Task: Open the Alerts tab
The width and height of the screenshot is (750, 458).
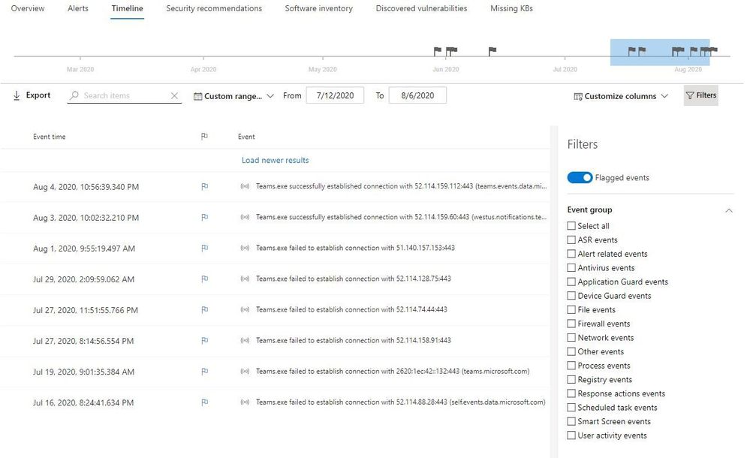Action: point(78,8)
